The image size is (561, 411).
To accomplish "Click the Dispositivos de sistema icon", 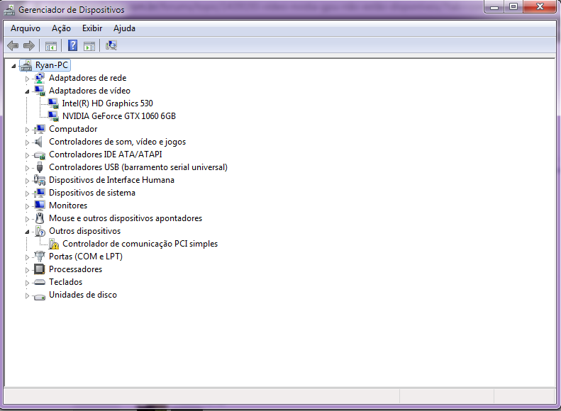I will coord(39,193).
